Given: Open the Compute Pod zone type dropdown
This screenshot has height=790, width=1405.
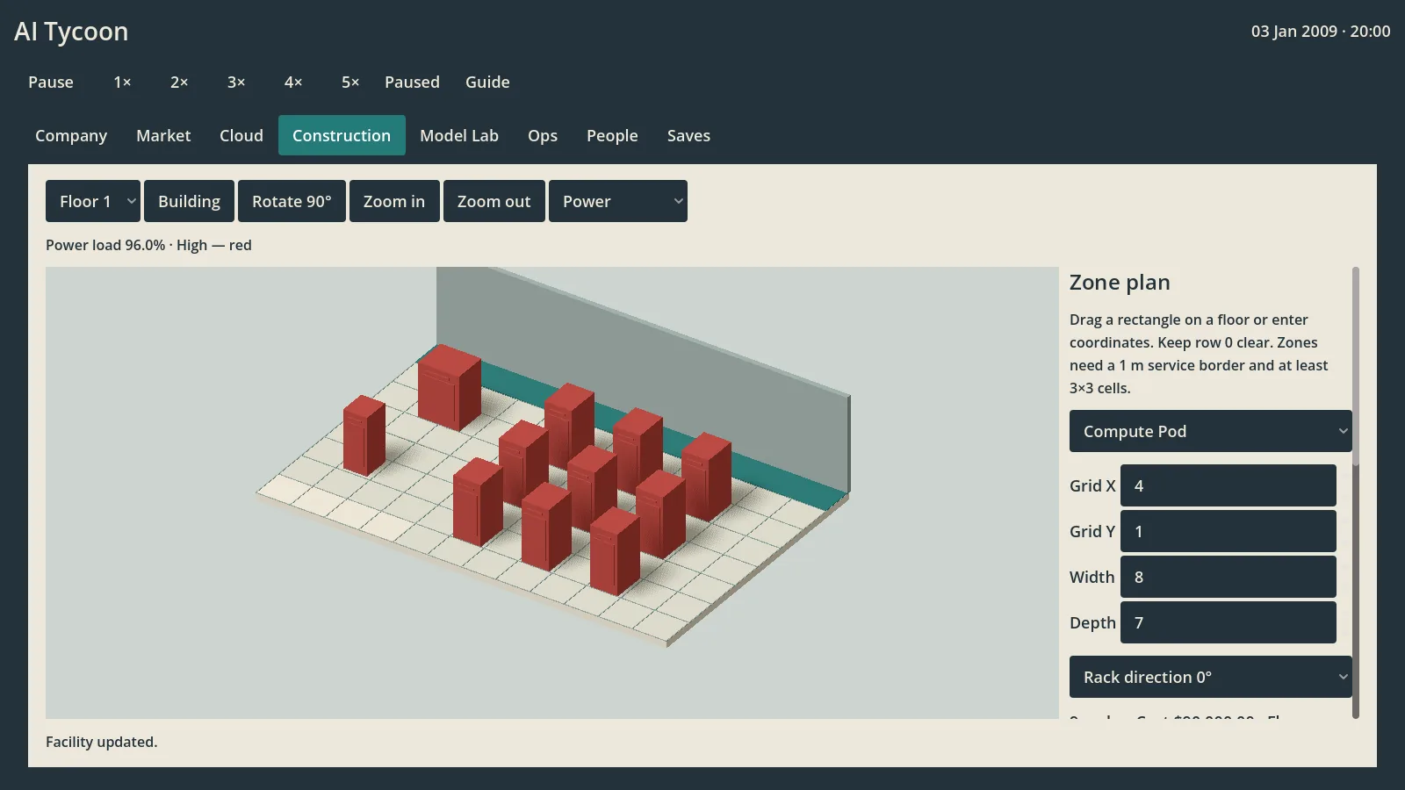Looking at the screenshot, I should (1211, 431).
